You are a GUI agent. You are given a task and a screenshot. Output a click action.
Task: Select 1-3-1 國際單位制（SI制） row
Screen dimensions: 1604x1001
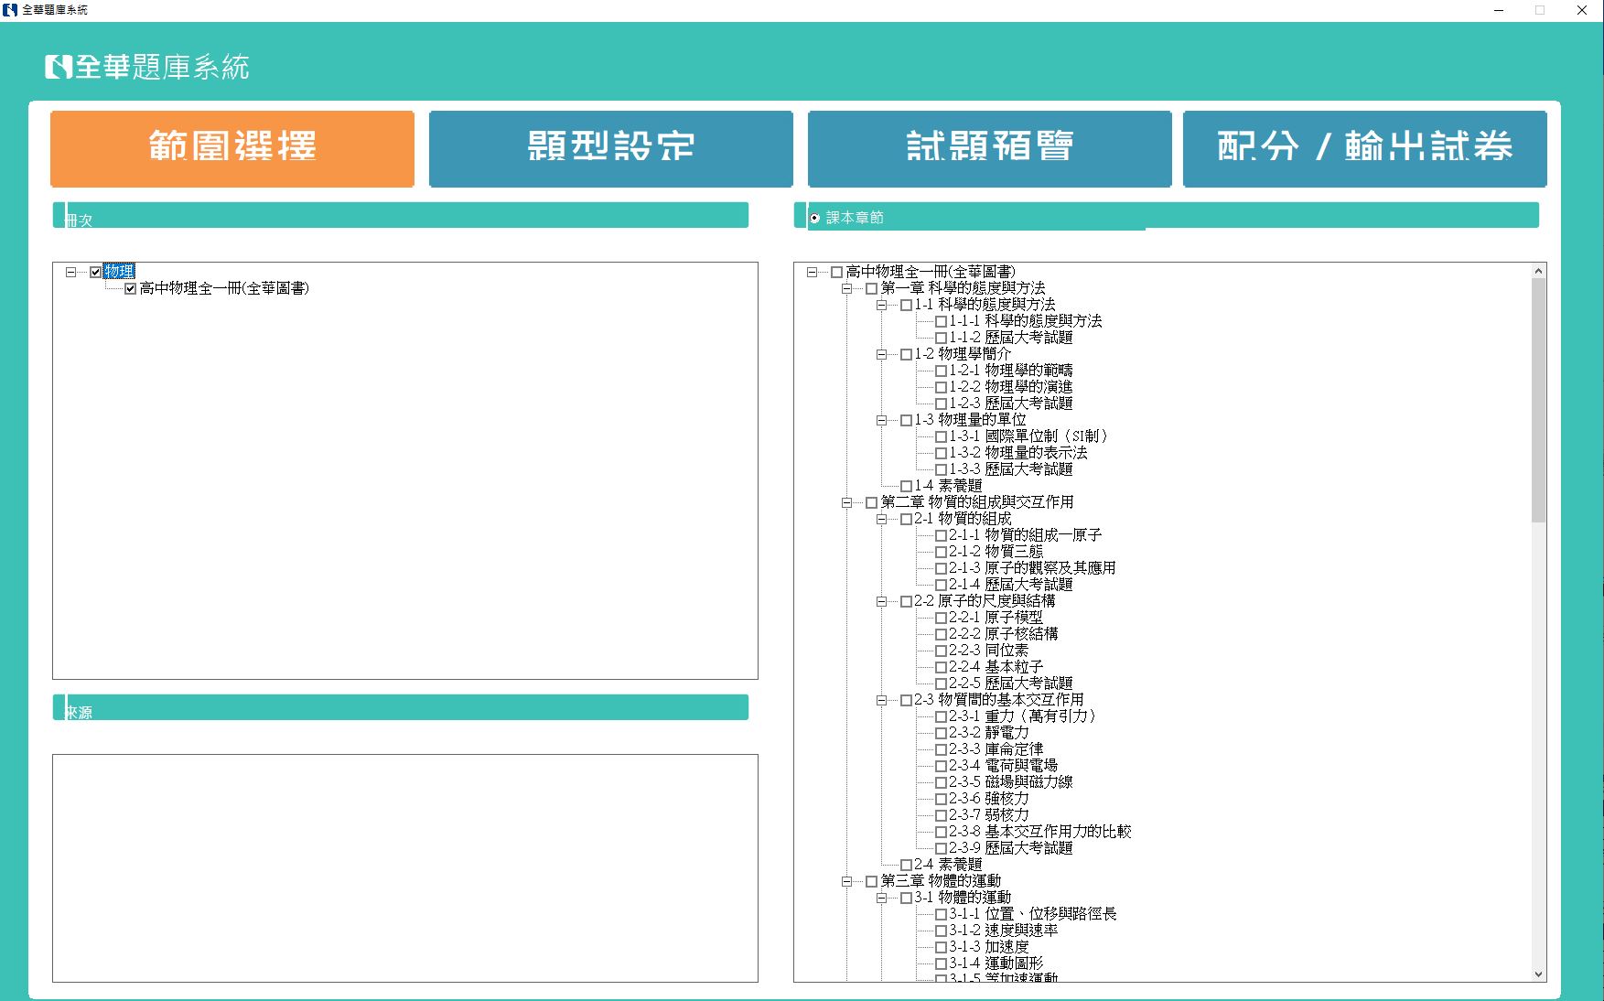pyautogui.click(x=1028, y=436)
